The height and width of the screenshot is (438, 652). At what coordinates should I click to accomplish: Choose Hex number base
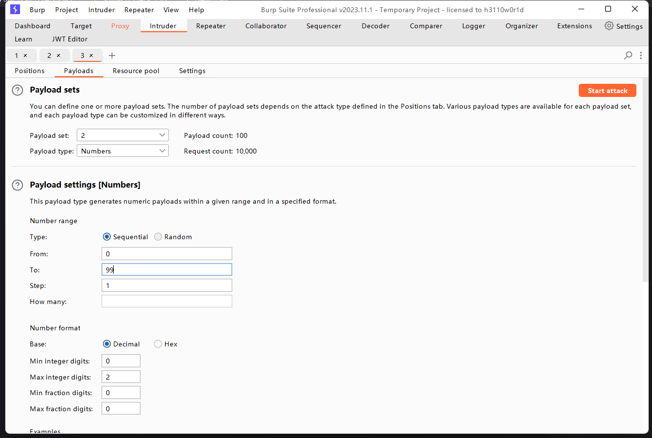158,344
